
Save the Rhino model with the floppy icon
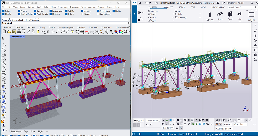click(14, 31)
